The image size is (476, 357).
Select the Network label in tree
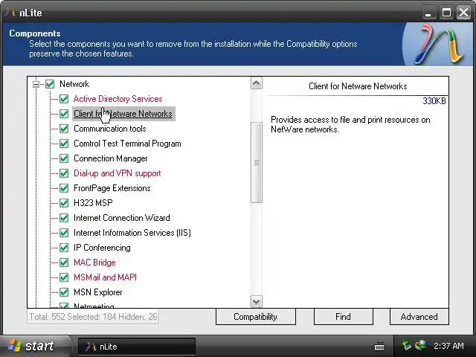tap(74, 84)
